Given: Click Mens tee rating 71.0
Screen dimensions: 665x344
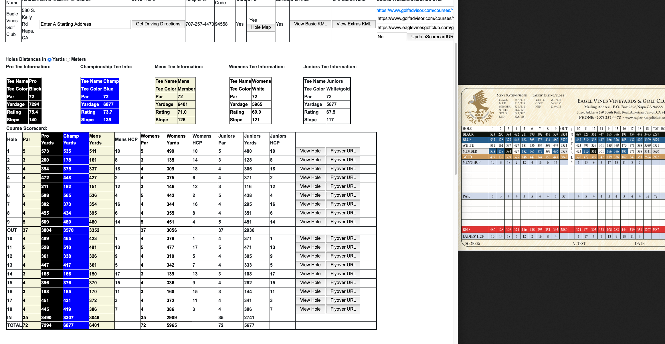Looking at the screenshot, I should [x=182, y=112].
